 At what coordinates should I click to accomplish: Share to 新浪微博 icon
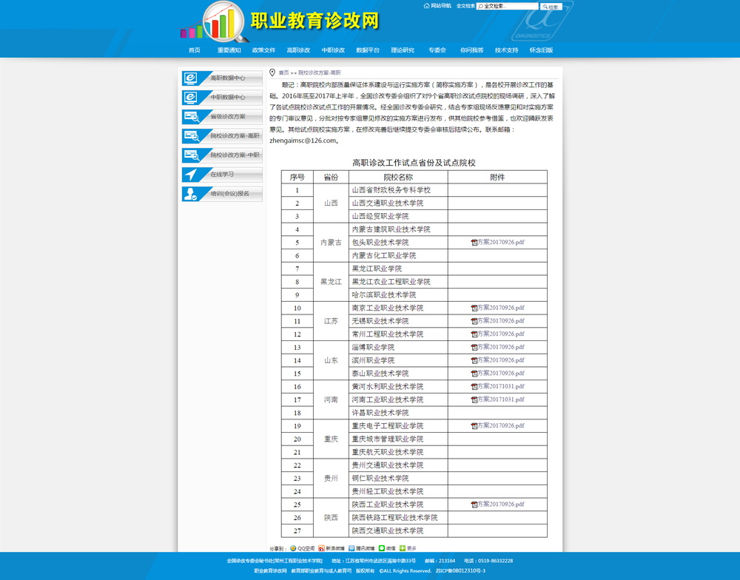point(321,548)
